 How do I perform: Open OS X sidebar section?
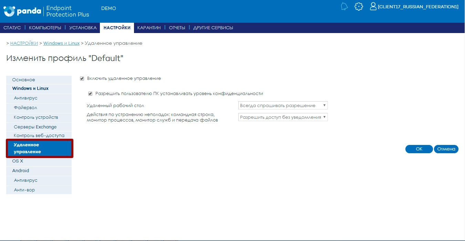point(39,161)
